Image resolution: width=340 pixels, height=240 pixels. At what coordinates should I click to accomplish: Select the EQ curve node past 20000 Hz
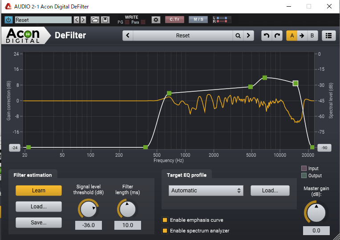click(312, 147)
